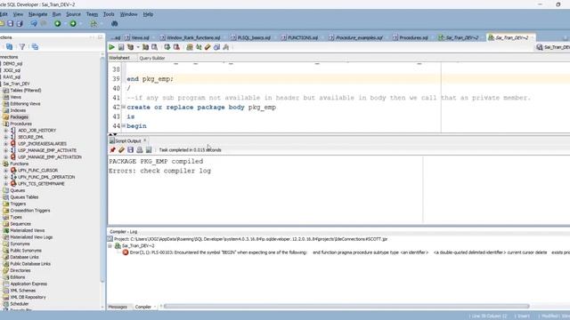Screen dimensions: 570x320
Task: Click the Autotrace icon in worksheet toolbar
Action: point(145,47)
